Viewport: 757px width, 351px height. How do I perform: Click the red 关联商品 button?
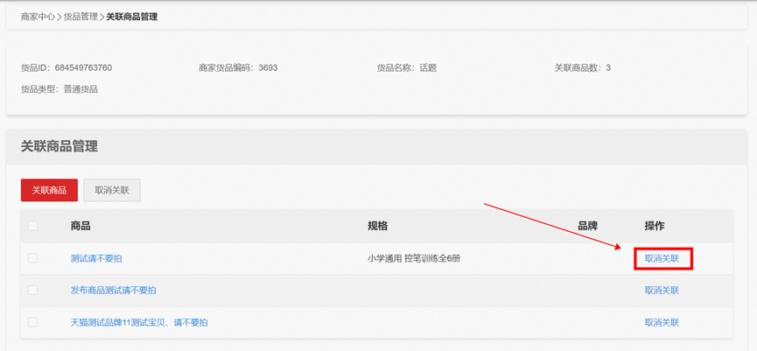tap(49, 190)
